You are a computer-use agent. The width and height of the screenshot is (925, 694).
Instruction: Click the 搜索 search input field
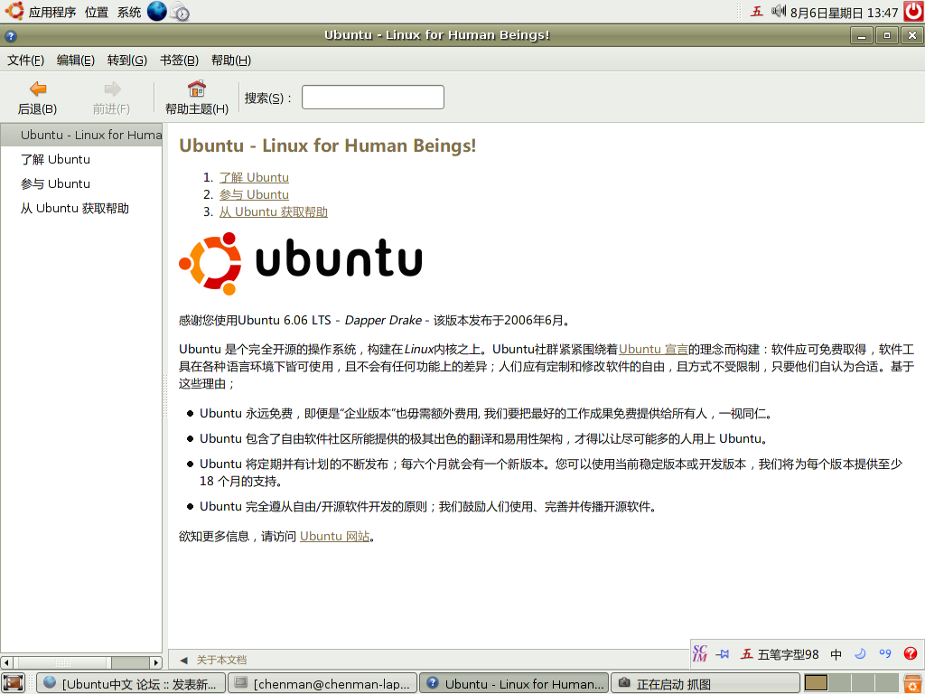(373, 98)
